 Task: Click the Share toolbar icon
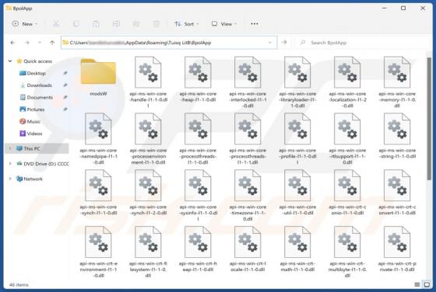[x=136, y=24]
